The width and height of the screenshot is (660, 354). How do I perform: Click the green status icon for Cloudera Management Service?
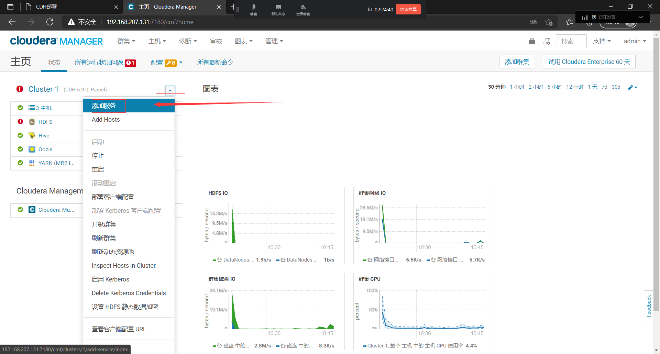(x=20, y=210)
